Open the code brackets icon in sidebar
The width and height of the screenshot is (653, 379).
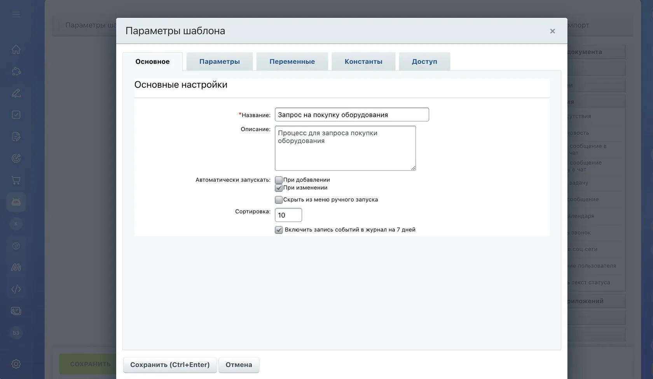tap(16, 289)
